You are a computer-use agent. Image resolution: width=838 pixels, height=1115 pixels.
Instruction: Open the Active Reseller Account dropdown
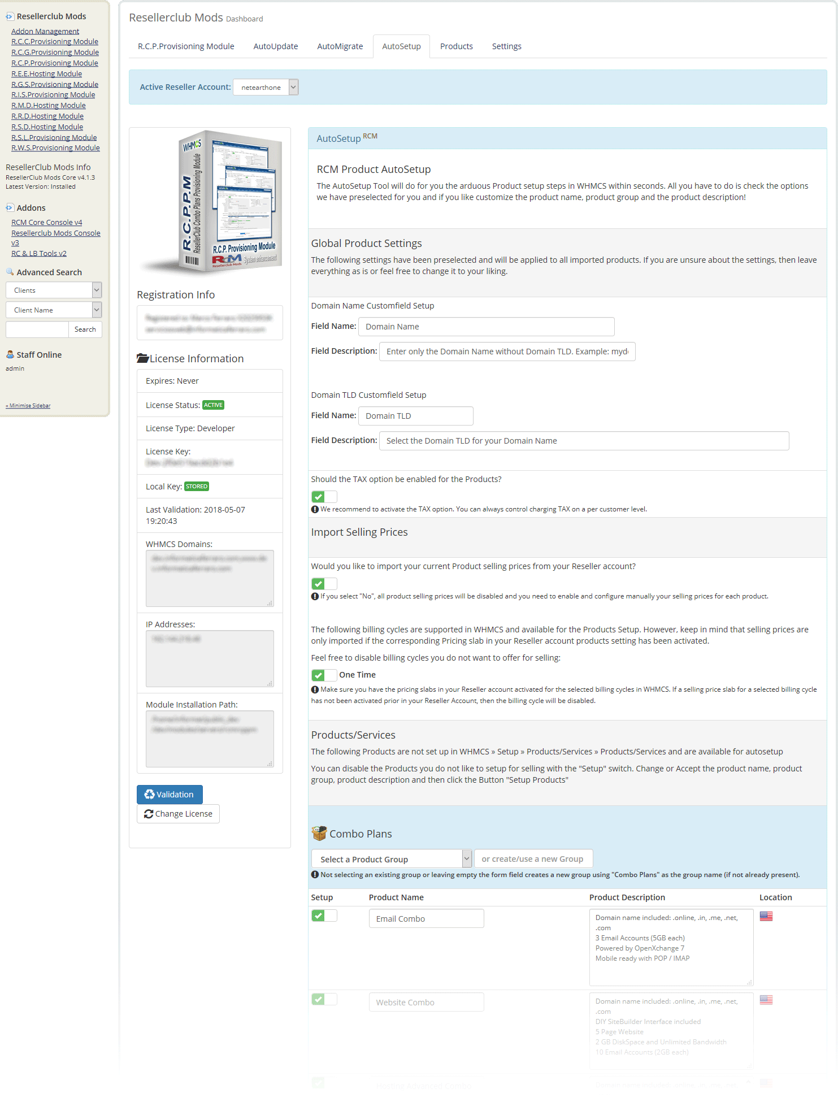pyautogui.click(x=266, y=87)
